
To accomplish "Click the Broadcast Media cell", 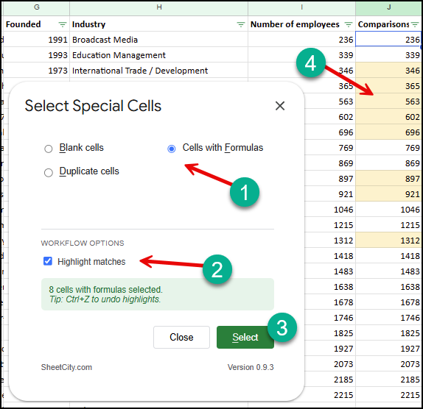I will click(158, 40).
